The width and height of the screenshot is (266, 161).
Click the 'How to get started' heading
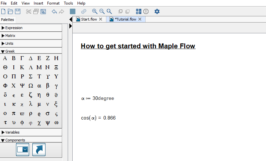click(x=138, y=46)
